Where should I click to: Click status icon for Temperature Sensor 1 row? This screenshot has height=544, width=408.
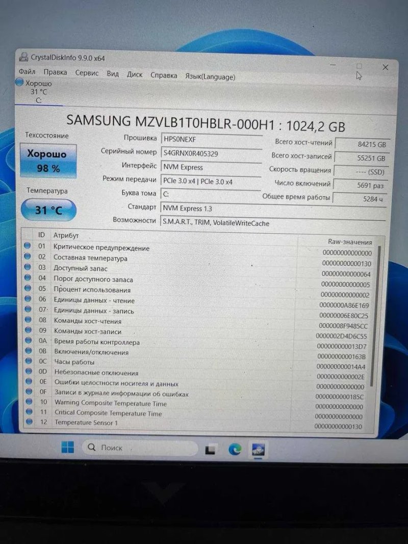(x=30, y=421)
